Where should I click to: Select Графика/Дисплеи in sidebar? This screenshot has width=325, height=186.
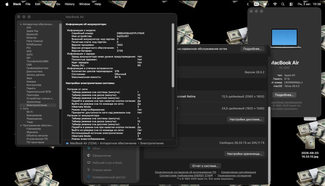click(37, 68)
